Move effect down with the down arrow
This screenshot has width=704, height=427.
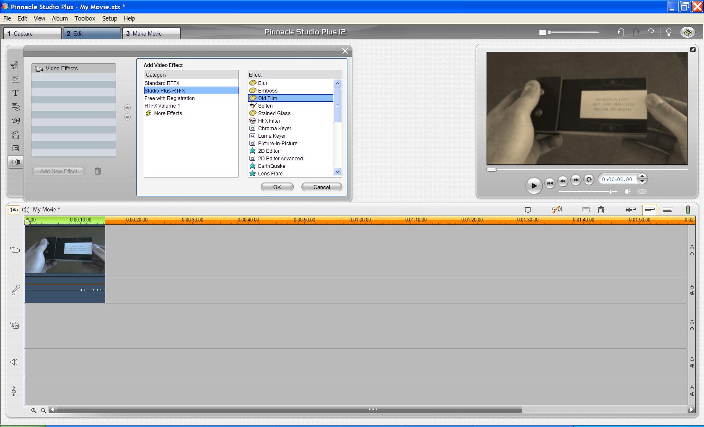127,117
